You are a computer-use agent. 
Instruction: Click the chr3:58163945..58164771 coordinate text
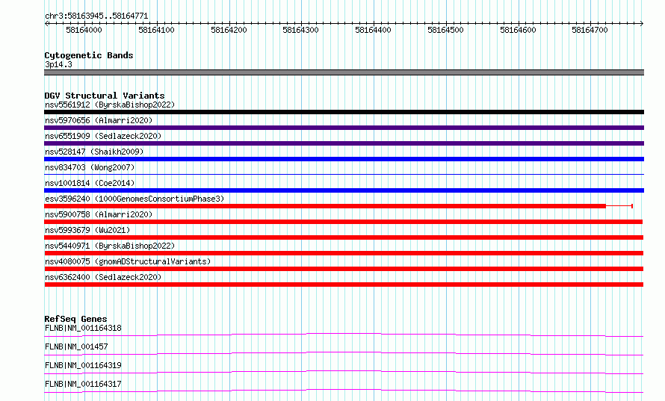point(96,16)
